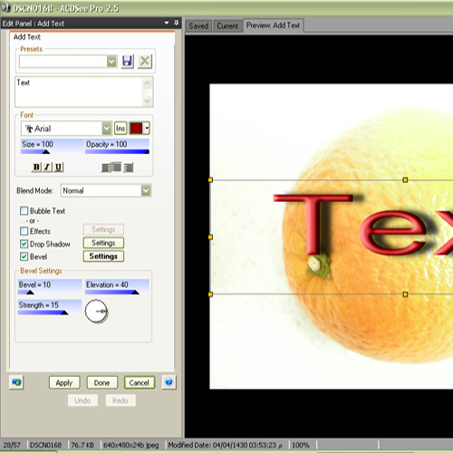Click the 640x480x24b jpeg status entry
The width and height of the screenshot is (453, 453).
[x=131, y=445]
